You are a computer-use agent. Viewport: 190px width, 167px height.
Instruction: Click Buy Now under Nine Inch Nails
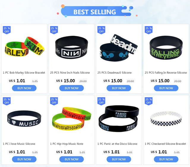point(72,88)
